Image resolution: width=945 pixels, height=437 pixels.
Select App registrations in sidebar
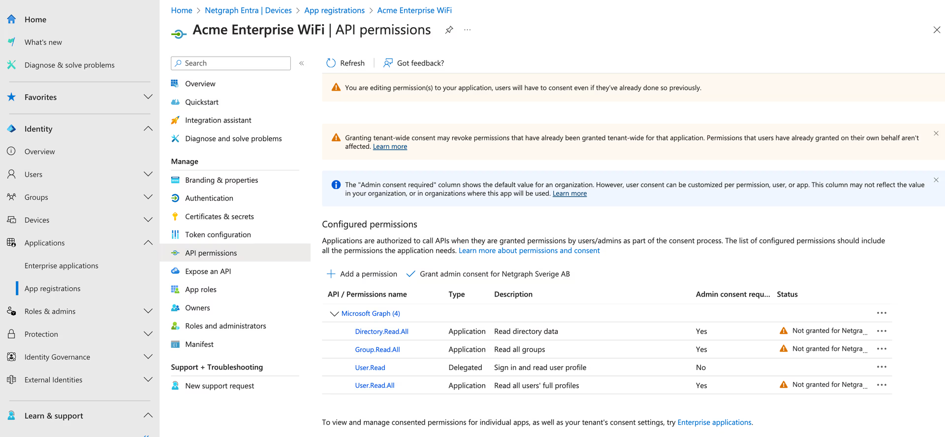[53, 289]
